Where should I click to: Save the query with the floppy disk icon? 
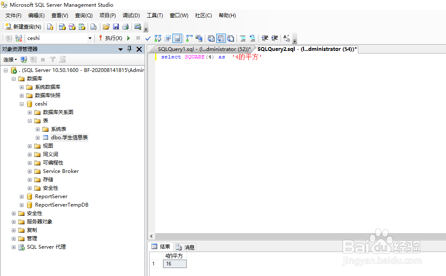pos(116,27)
